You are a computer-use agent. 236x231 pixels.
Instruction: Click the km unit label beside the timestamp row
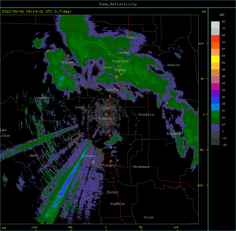(204, 12)
